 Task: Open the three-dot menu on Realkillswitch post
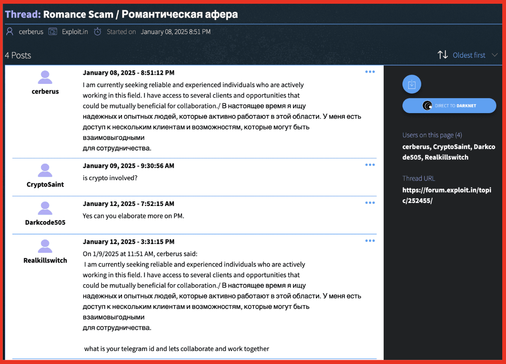[x=370, y=241]
